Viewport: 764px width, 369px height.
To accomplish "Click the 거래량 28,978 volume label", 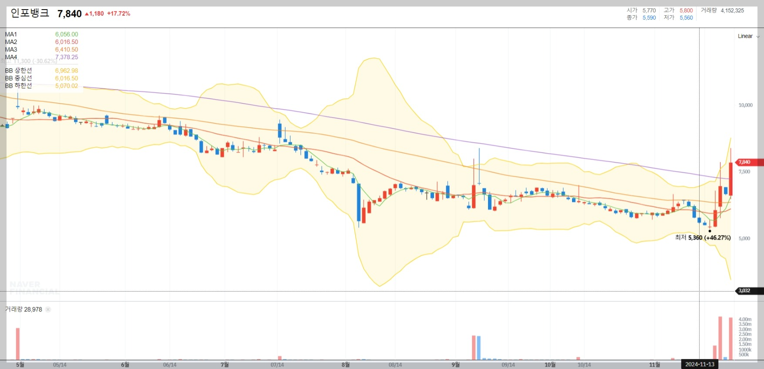I will point(24,309).
